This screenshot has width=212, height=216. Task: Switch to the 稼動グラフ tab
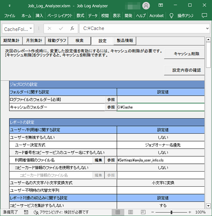click(x=57, y=41)
